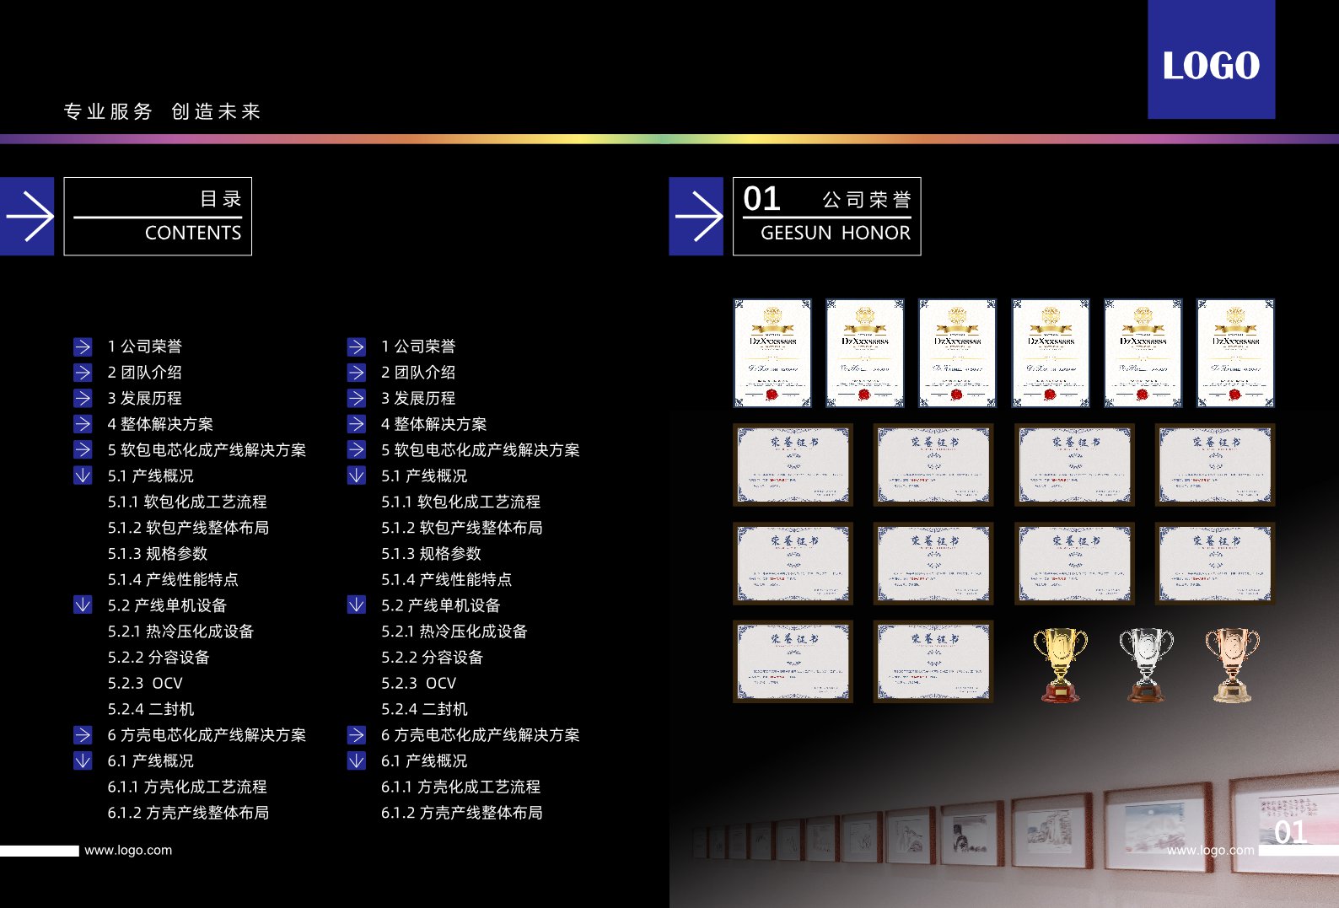Click the large arrow icon beside 01 公司荣誉
This screenshot has height=908, width=1339.
point(696,217)
